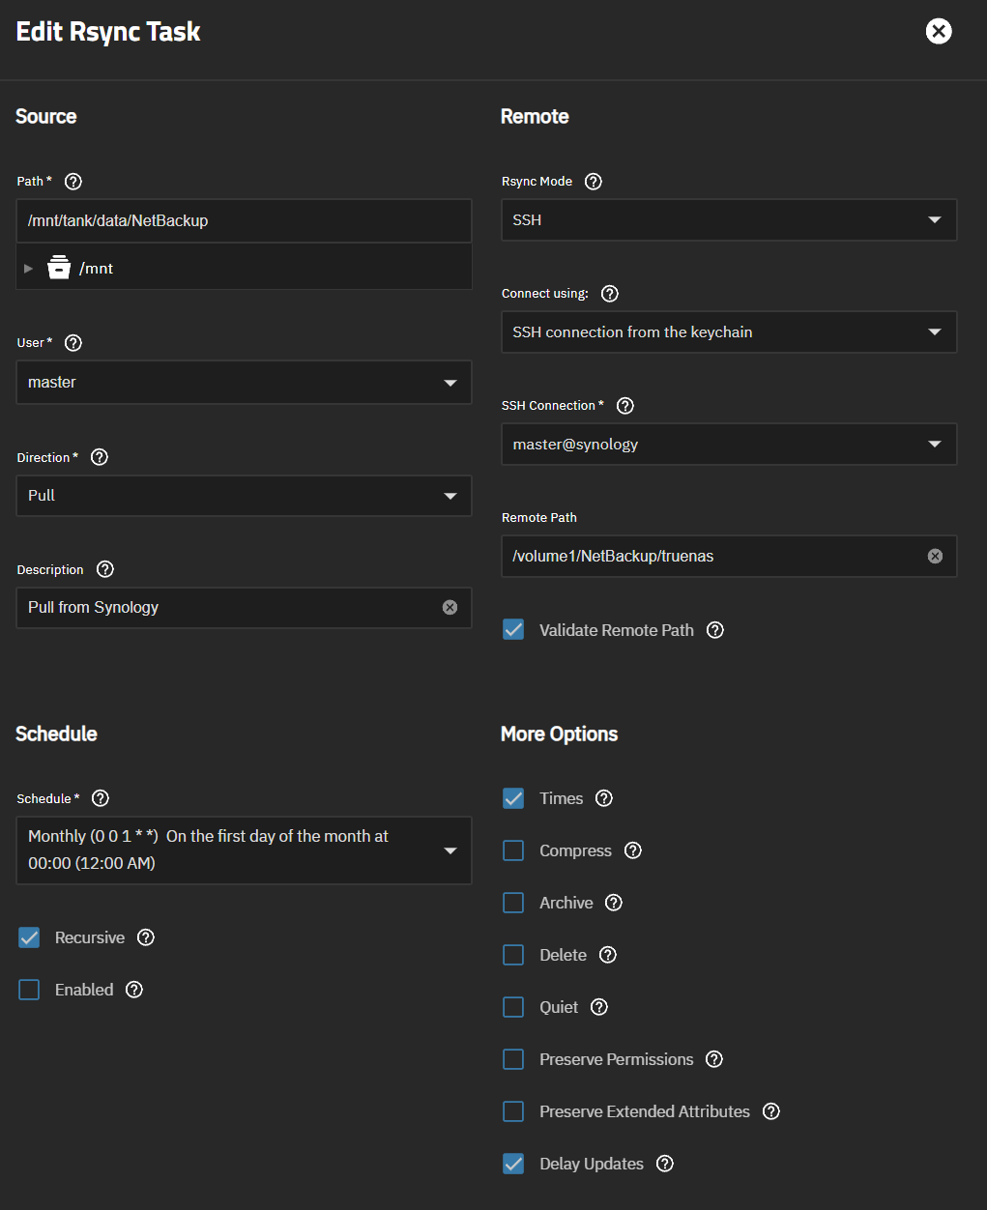The width and height of the screenshot is (987, 1210).
Task: Open help tooltip for Delay Updates
Action: tap(665, 1164)
